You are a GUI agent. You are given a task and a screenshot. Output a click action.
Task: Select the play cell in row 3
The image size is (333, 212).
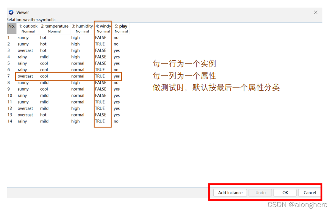[x=116, y=50]
